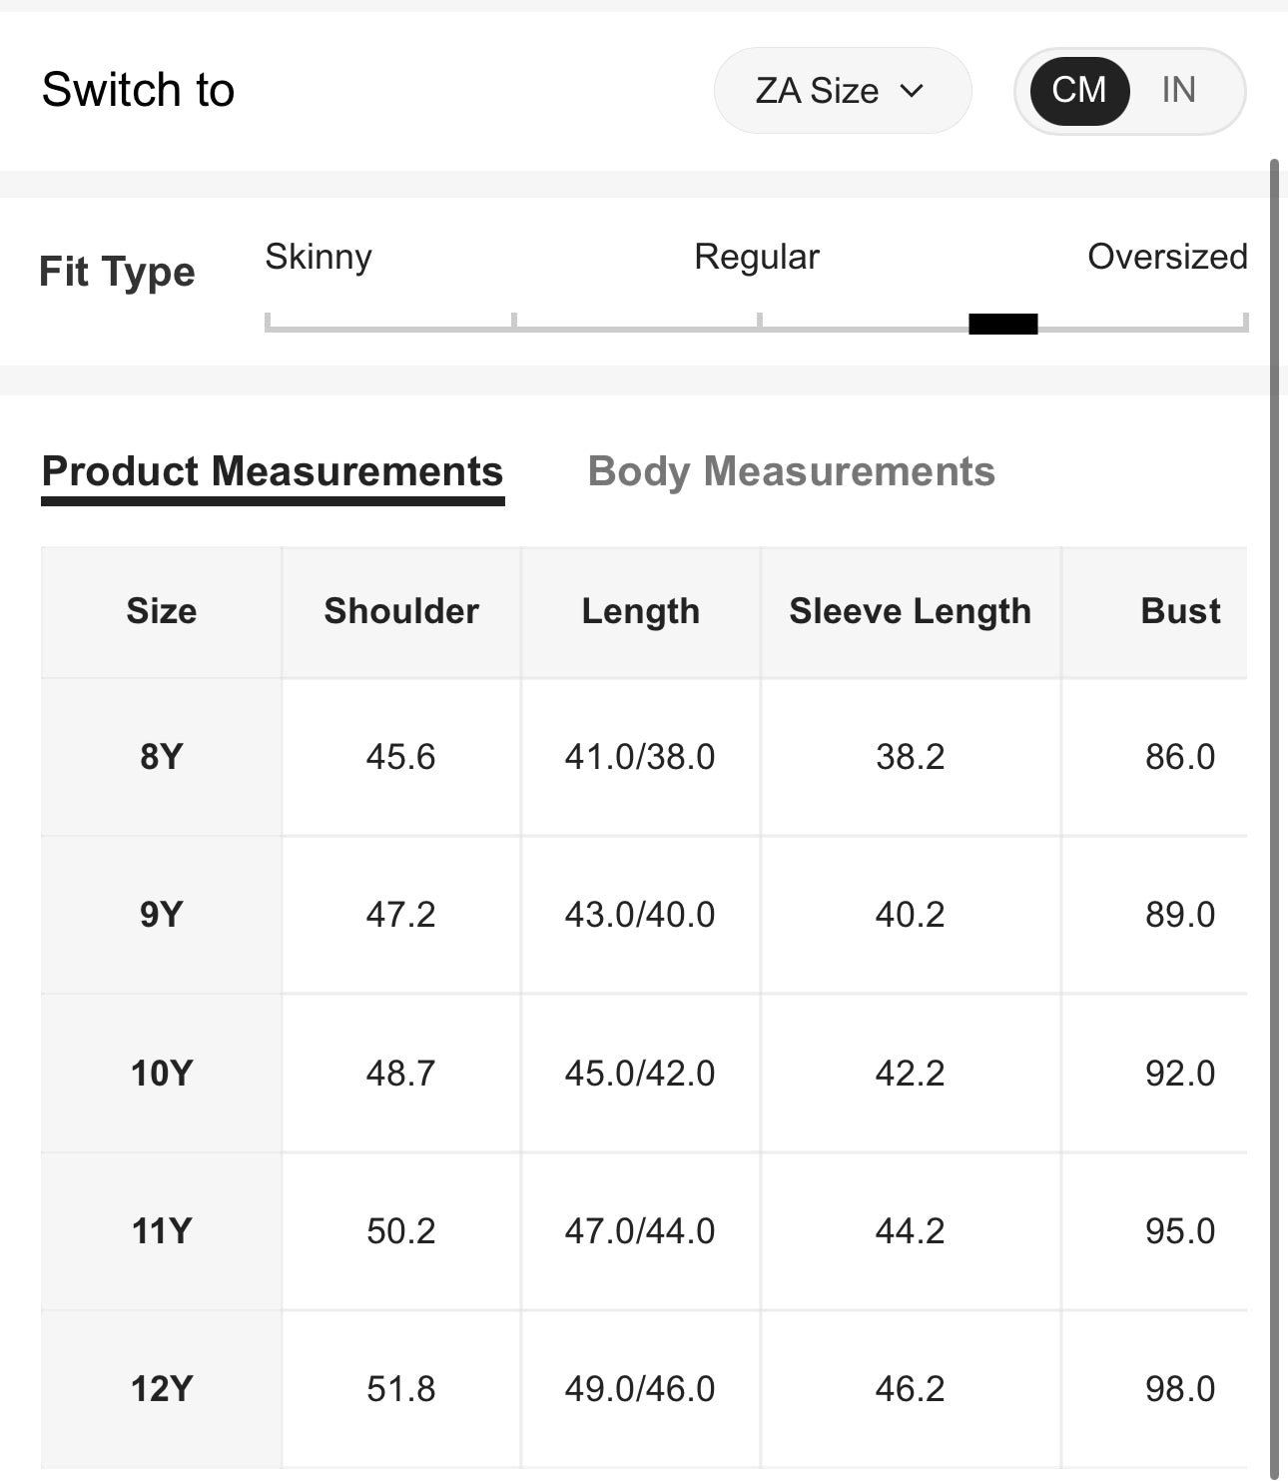Open the Body Measurements tab
This screenshot has height=1481, width=1288.
(791, 471)
